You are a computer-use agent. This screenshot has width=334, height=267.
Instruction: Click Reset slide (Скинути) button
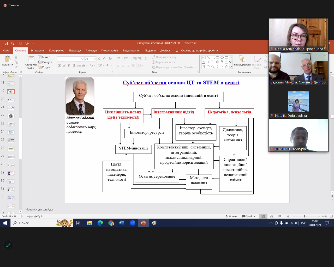point(45,62)
